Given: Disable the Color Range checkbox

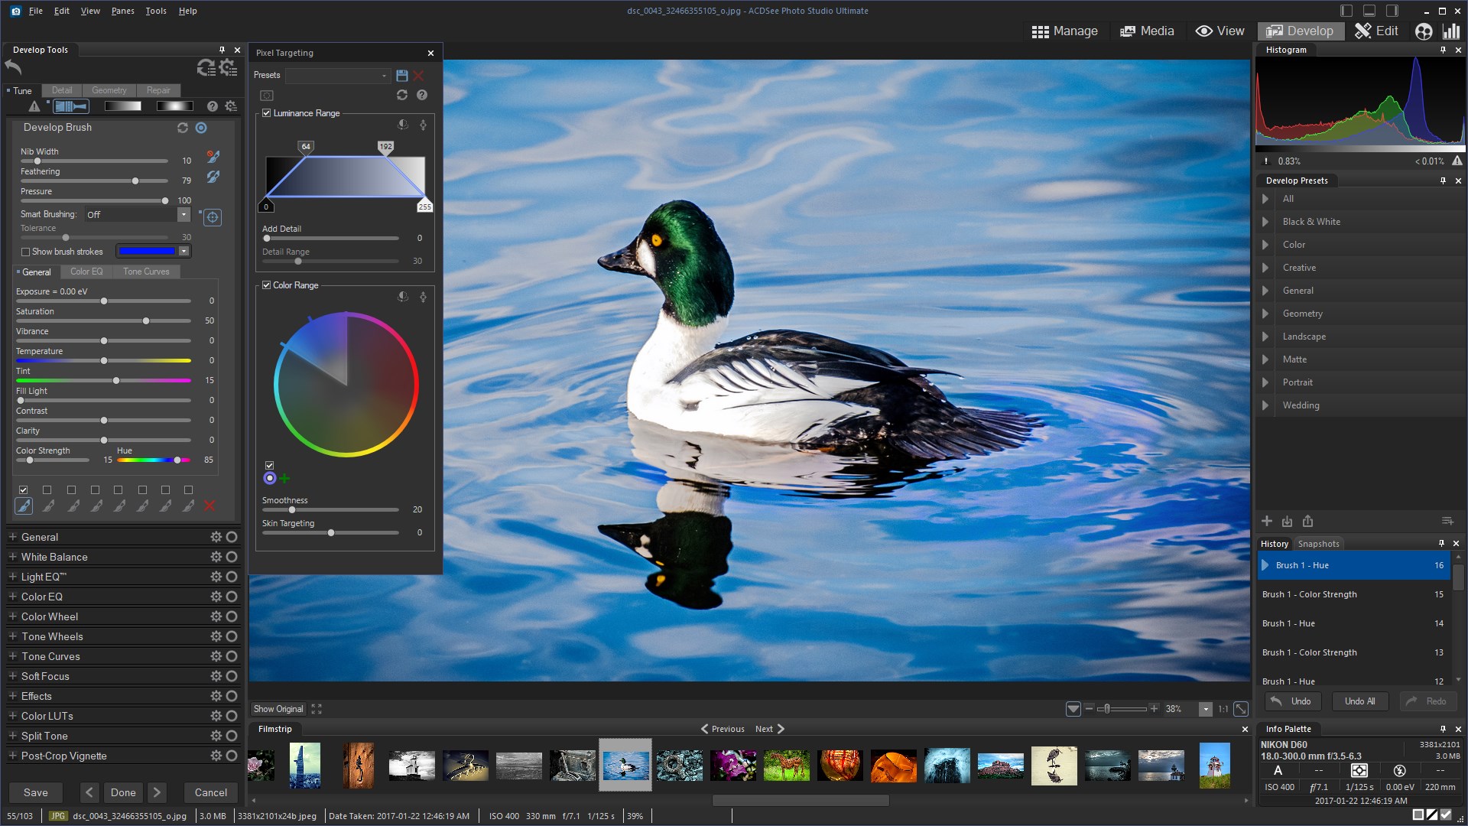Looking at the screenshot, I should click(267, 285).
